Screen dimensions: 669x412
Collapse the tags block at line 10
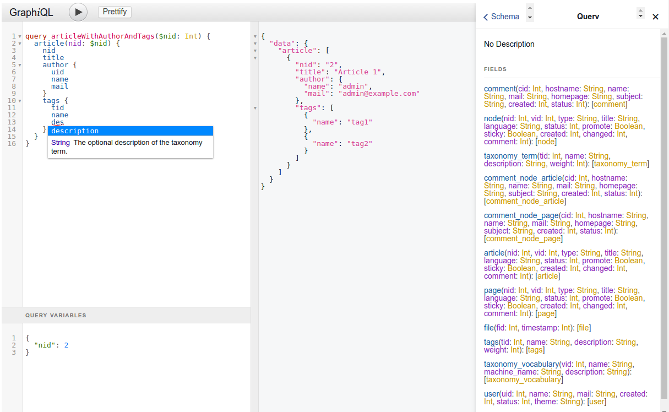(20, 101)
